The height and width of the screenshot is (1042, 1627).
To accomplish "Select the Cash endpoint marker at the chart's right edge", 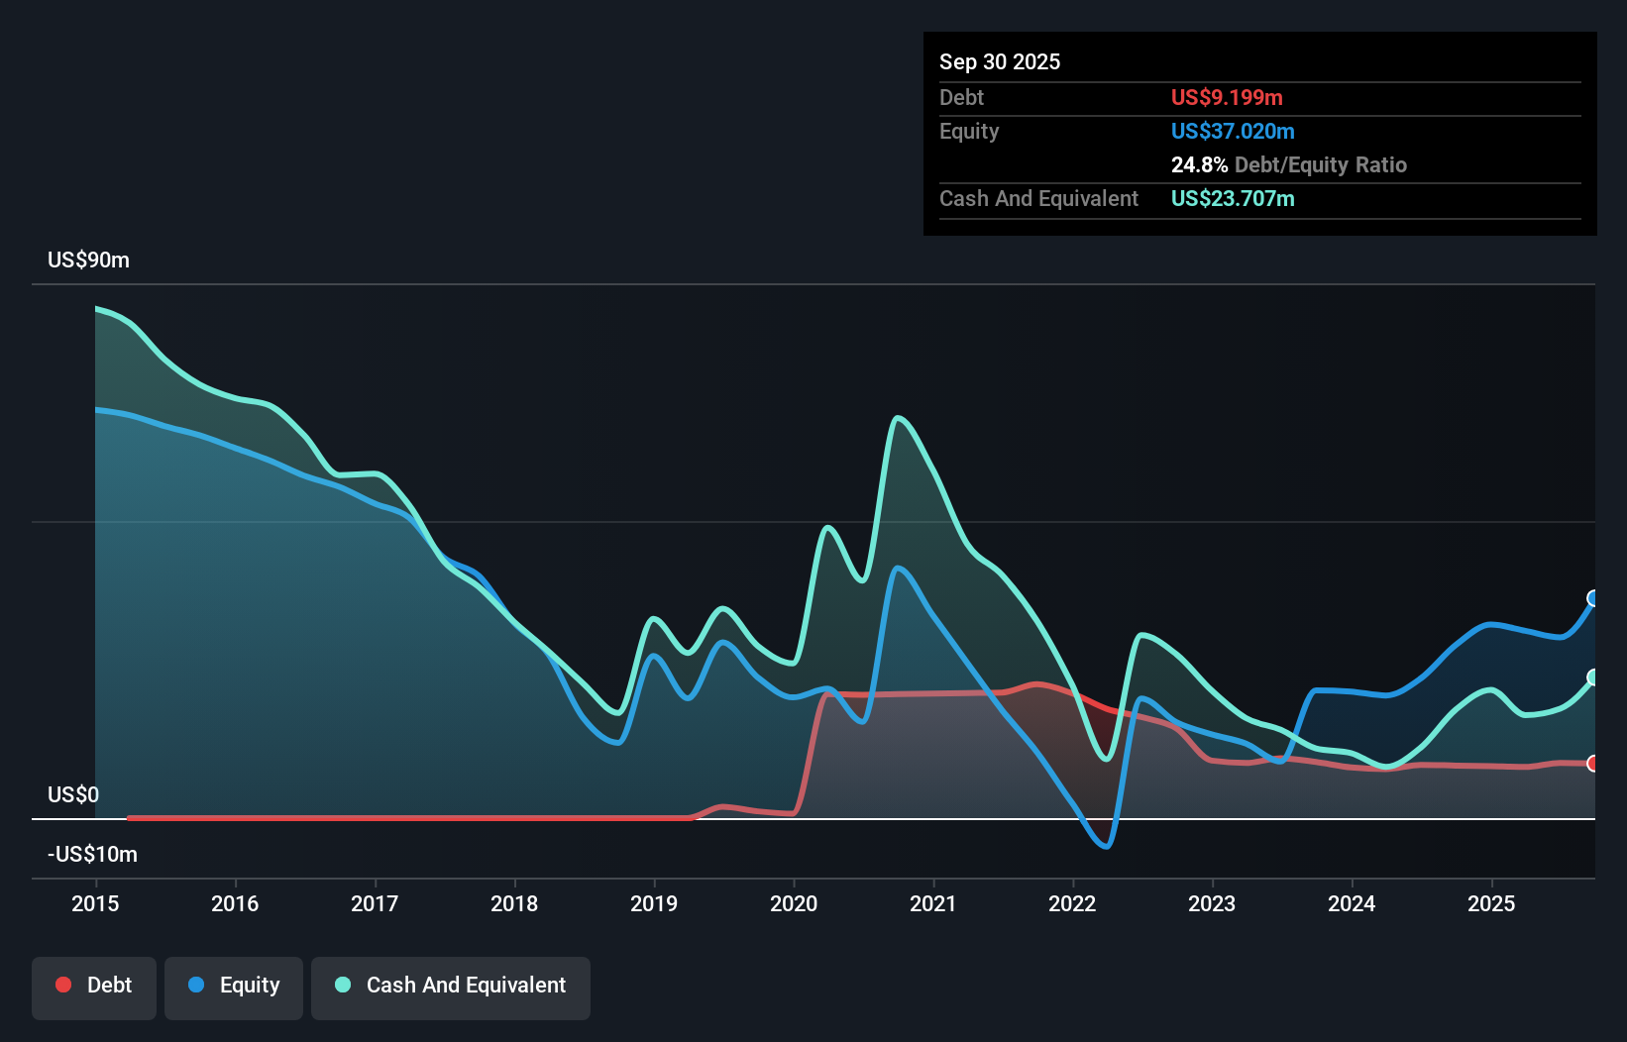I will pos(1593,677).
